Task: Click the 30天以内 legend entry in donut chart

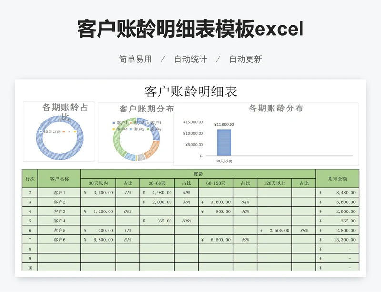Action: click(50, 131)
